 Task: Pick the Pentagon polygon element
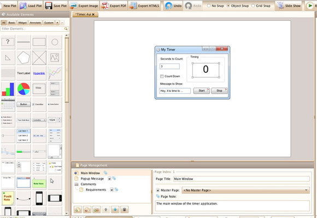24,58
